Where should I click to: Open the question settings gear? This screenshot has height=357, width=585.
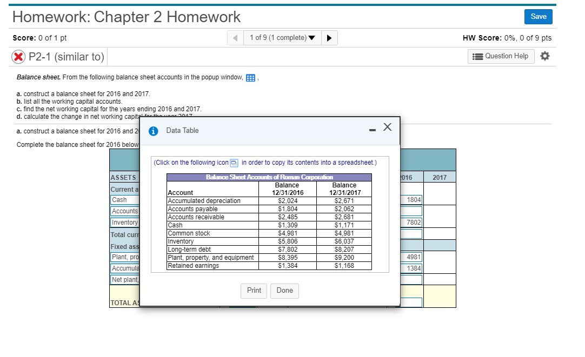545,56
